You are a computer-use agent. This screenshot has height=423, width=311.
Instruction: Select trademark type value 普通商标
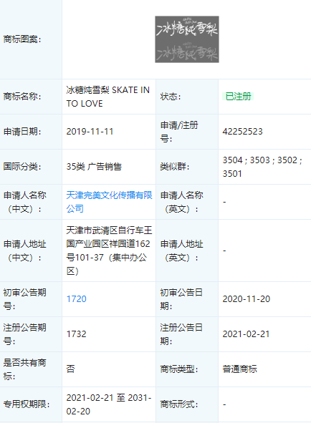point(239,369)
